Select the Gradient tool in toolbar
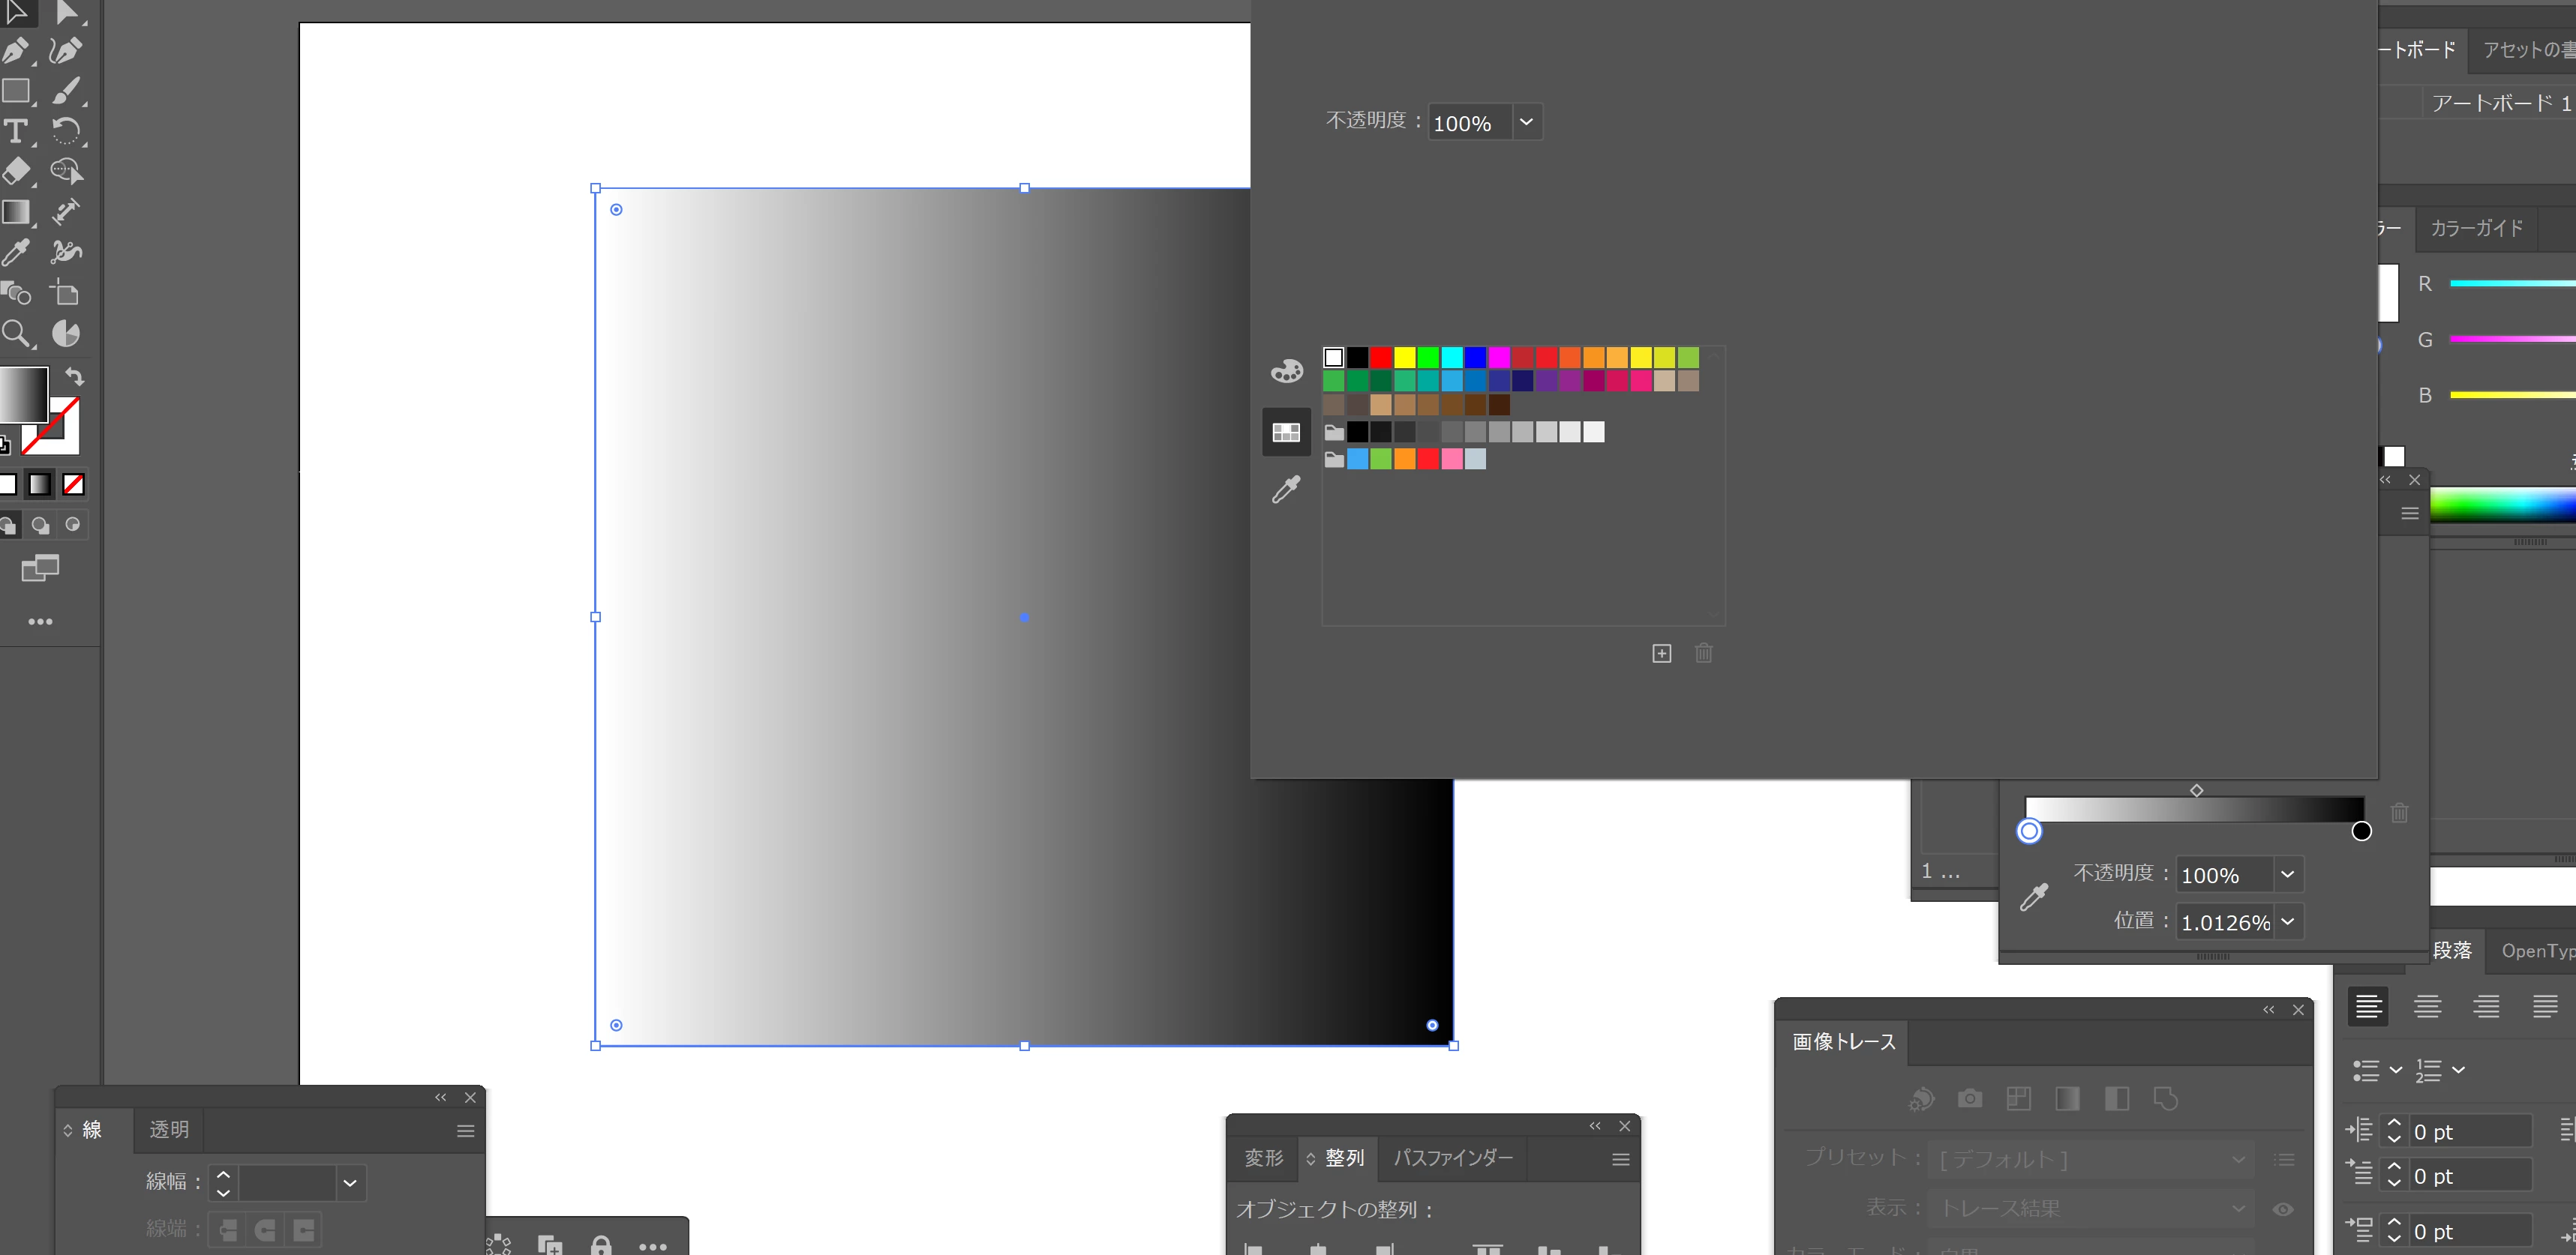This screenshot has width=2576, height=1255. (x=16, y=212)
